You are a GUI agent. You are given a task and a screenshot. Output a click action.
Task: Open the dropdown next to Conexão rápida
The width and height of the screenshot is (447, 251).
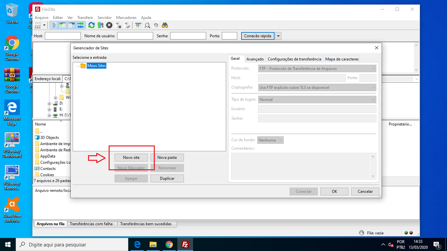click(x=278, y=36)
